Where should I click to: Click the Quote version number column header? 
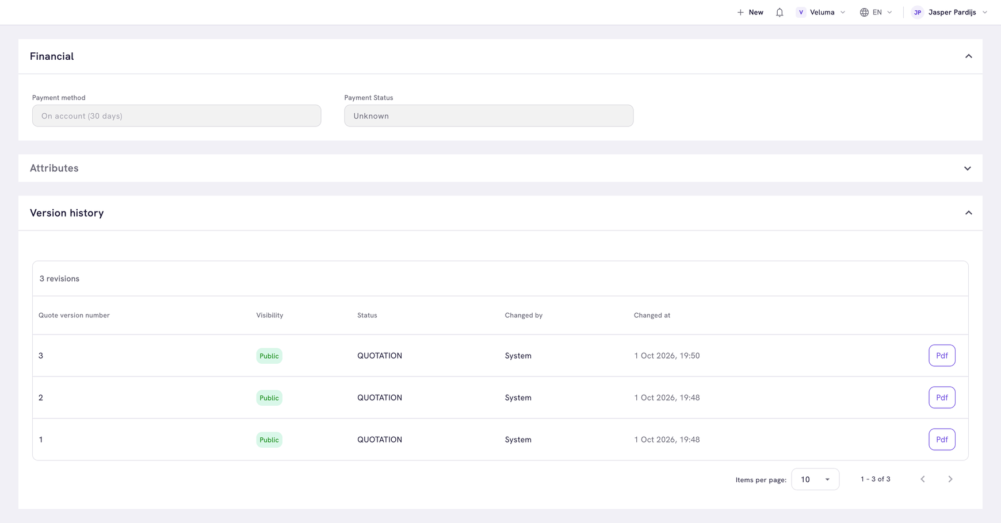(74, 315)
